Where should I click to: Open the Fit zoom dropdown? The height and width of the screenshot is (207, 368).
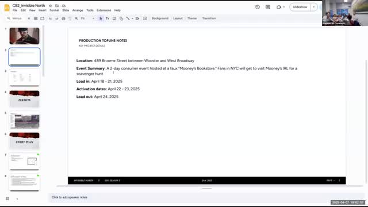pyautogui.click(x=87, y=18)
